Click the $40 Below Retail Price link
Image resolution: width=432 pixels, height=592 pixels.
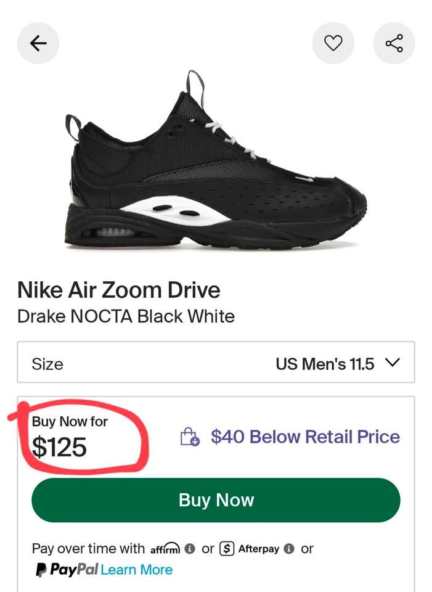[x=305, y=437]
